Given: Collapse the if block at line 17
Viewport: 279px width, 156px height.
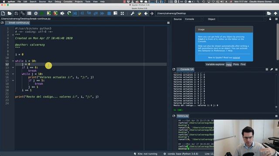Looking at the screenshot, I should 13,81.
